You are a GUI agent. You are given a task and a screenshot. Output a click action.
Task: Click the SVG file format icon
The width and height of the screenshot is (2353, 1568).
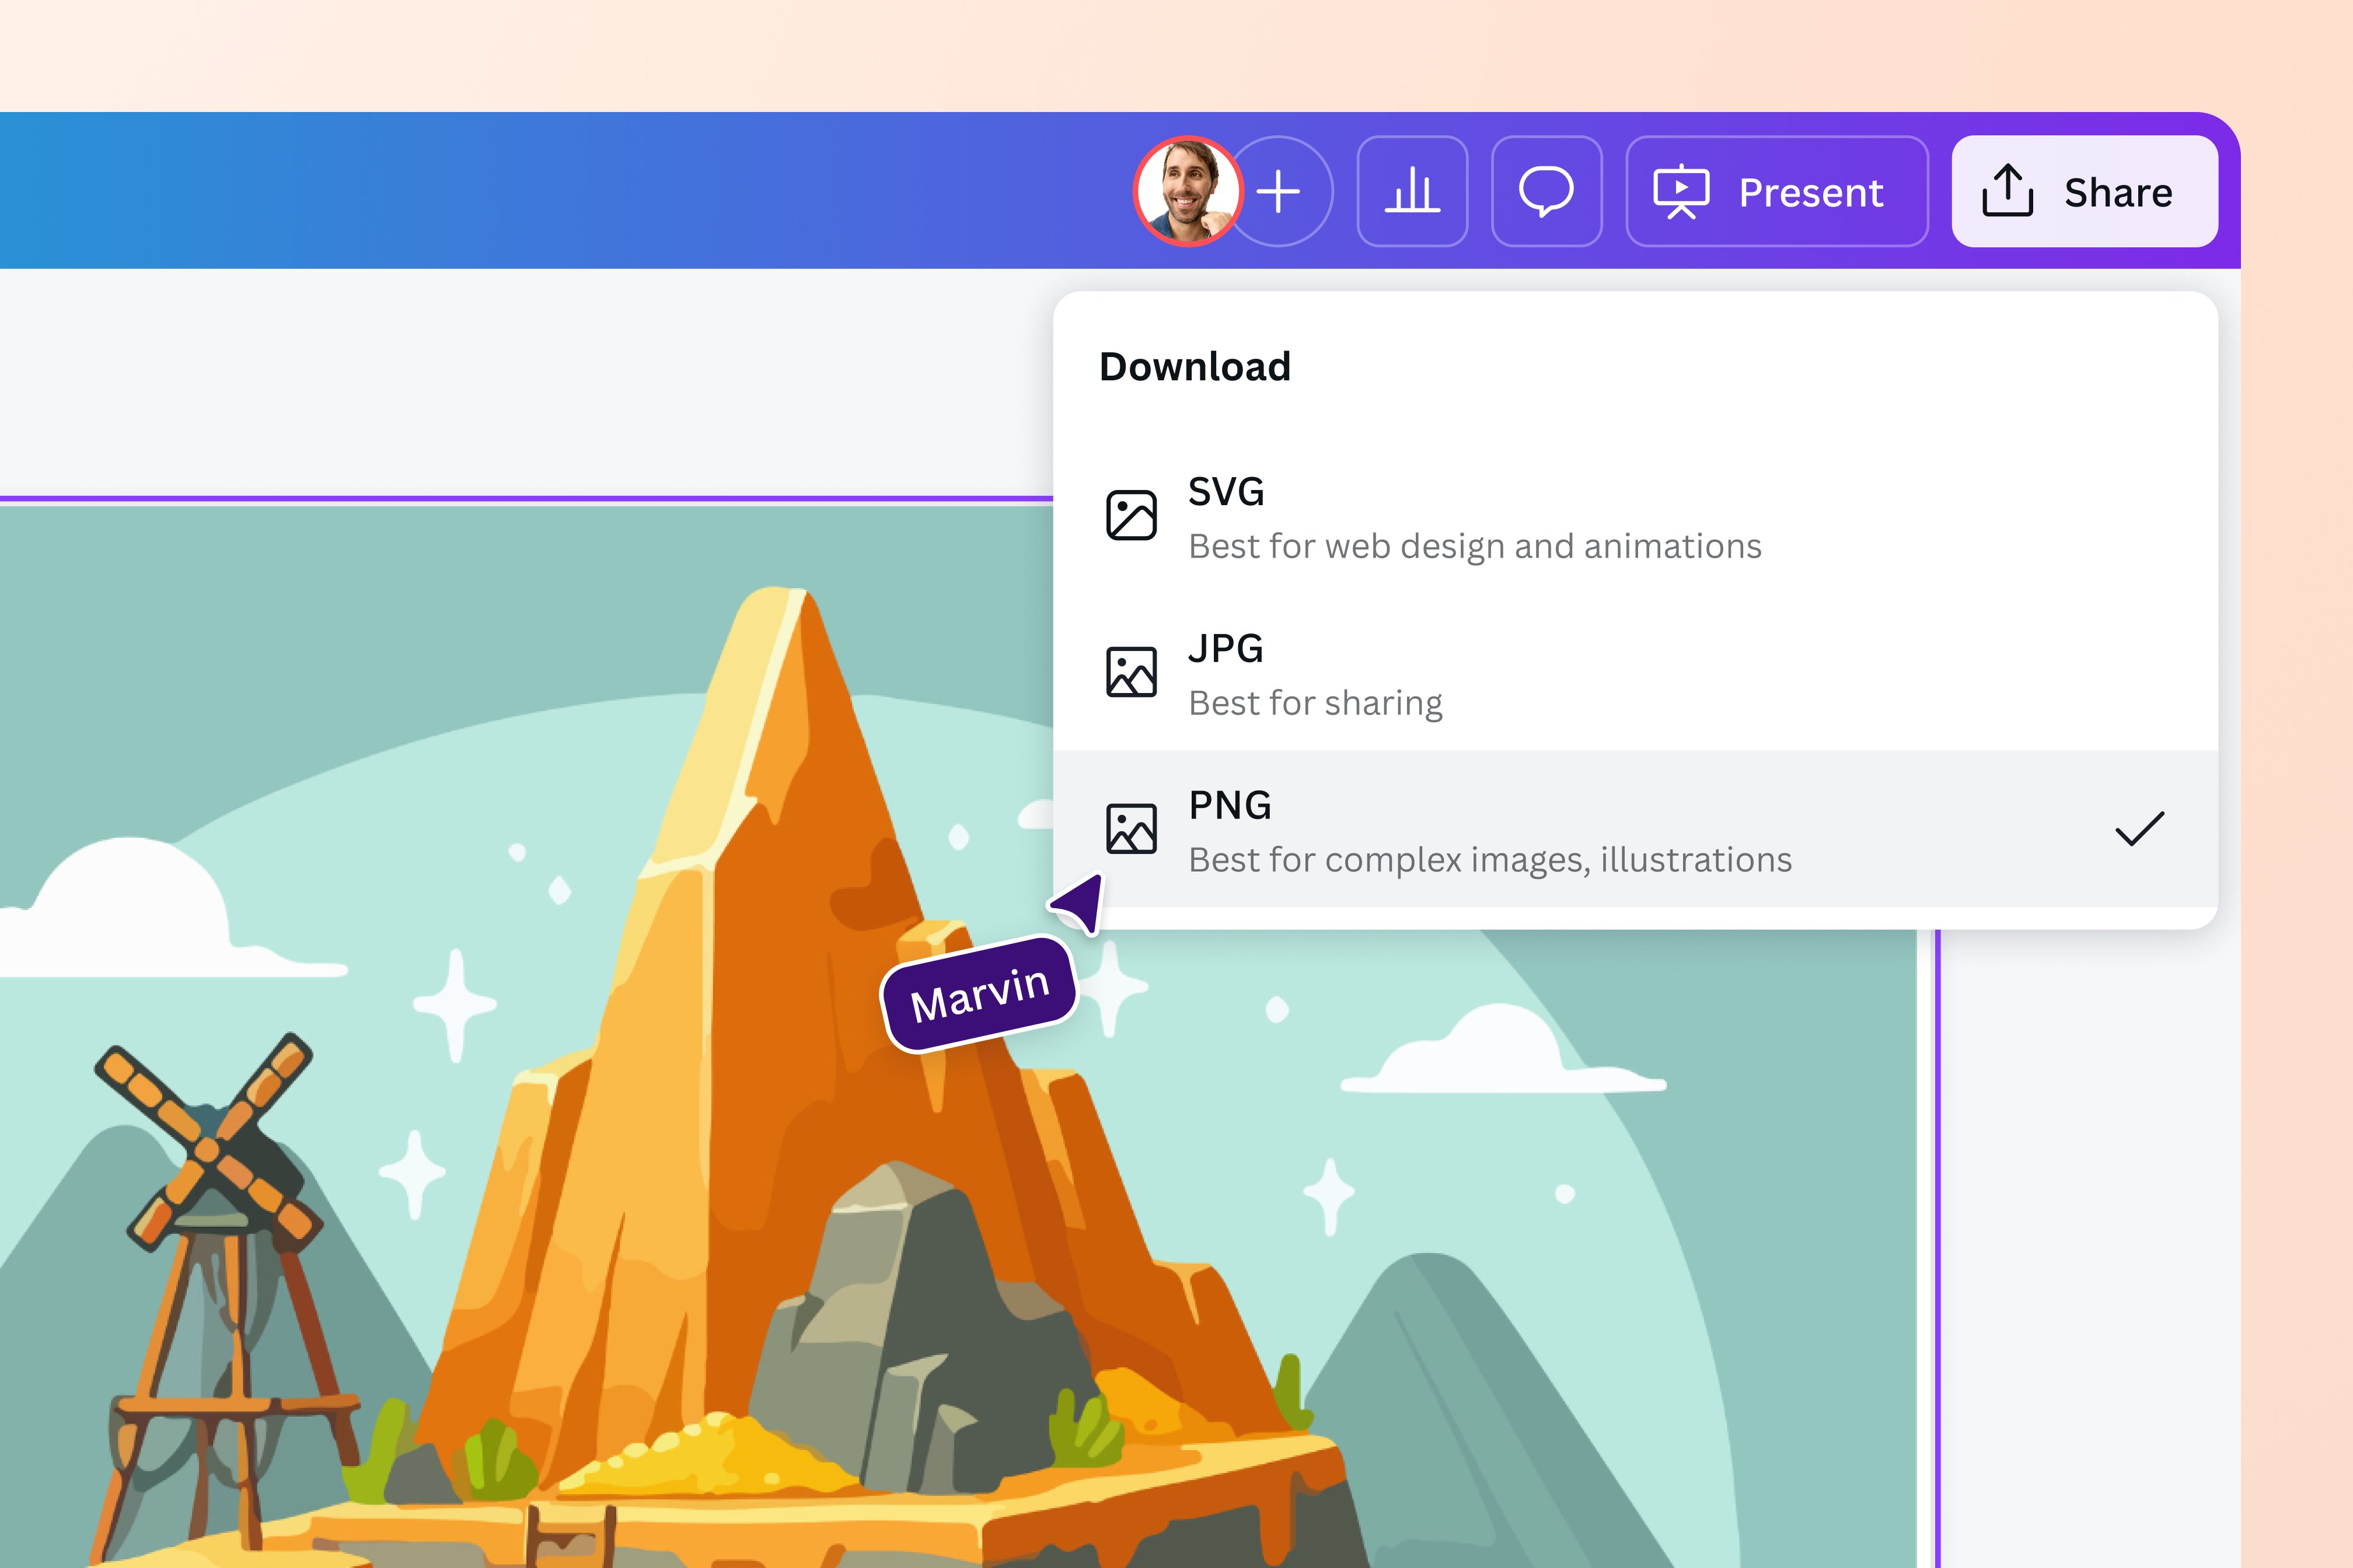coord(1132,515)
